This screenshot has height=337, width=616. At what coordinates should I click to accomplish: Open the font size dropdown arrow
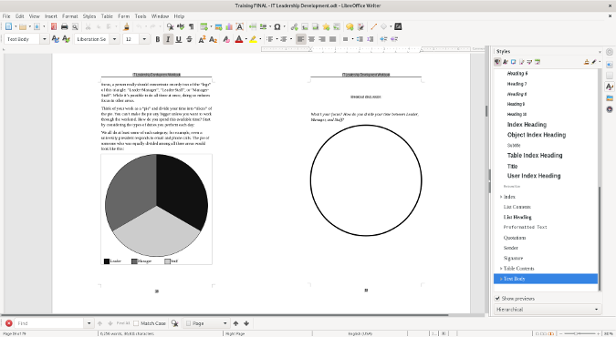[144, 39]
